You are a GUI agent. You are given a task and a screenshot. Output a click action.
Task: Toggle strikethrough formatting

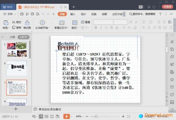click(x=111, y=27)
